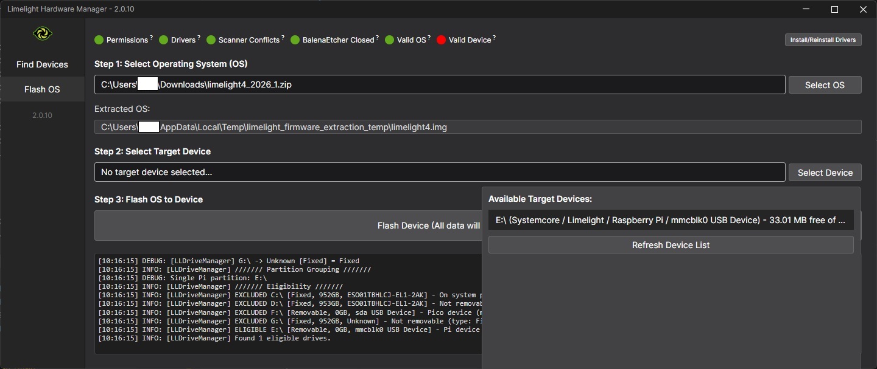Click log line 'EXCLUDED G:\ [Fixed, 952GB, Unknown]'
The height and width of the screenshot is (369, 877).
pos(289,321)
